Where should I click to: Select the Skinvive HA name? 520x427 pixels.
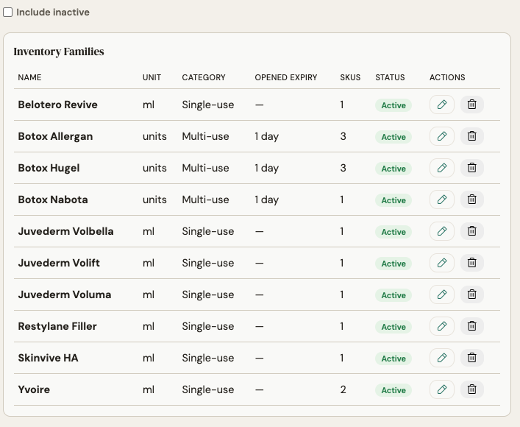[x=48, y=358]
